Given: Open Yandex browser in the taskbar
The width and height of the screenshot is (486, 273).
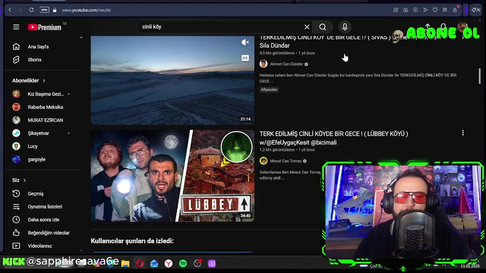Looking at the screenshot, I should (x=169, y=264).
